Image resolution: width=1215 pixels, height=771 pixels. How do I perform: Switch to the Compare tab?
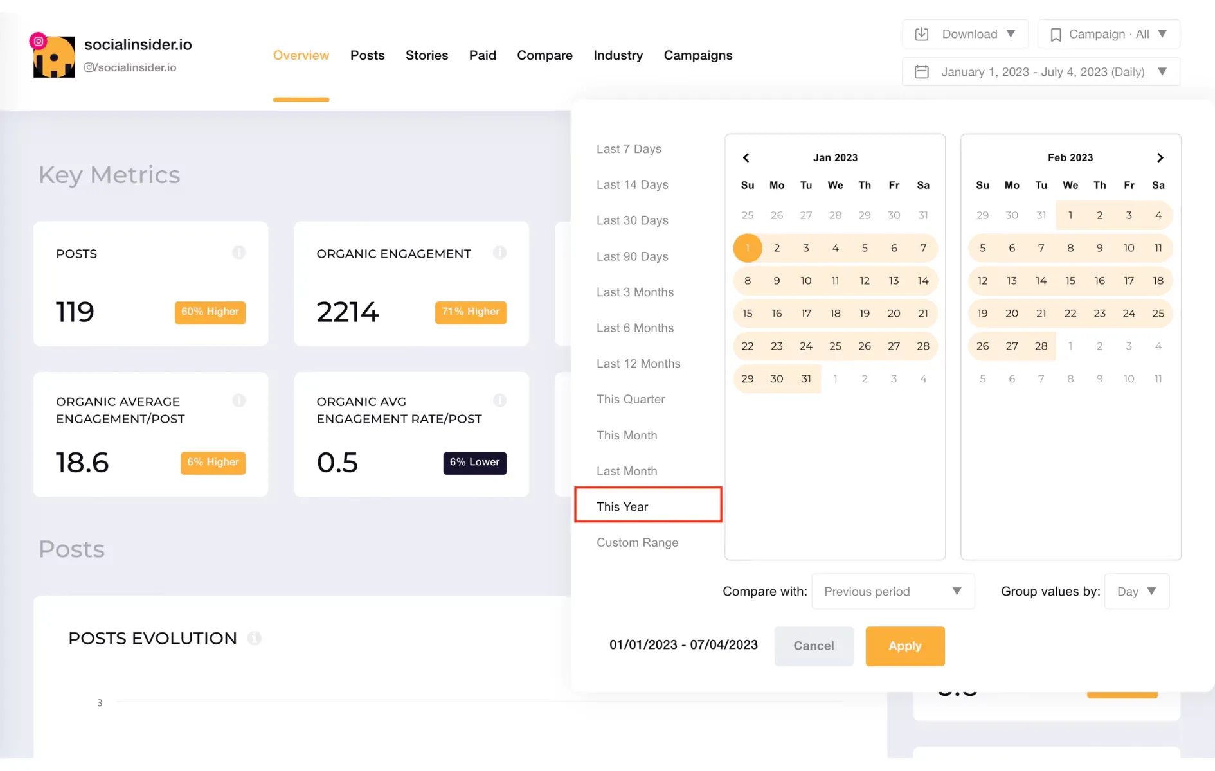coord(544,56)
